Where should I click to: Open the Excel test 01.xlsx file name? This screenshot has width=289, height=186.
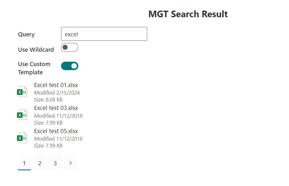56,85
